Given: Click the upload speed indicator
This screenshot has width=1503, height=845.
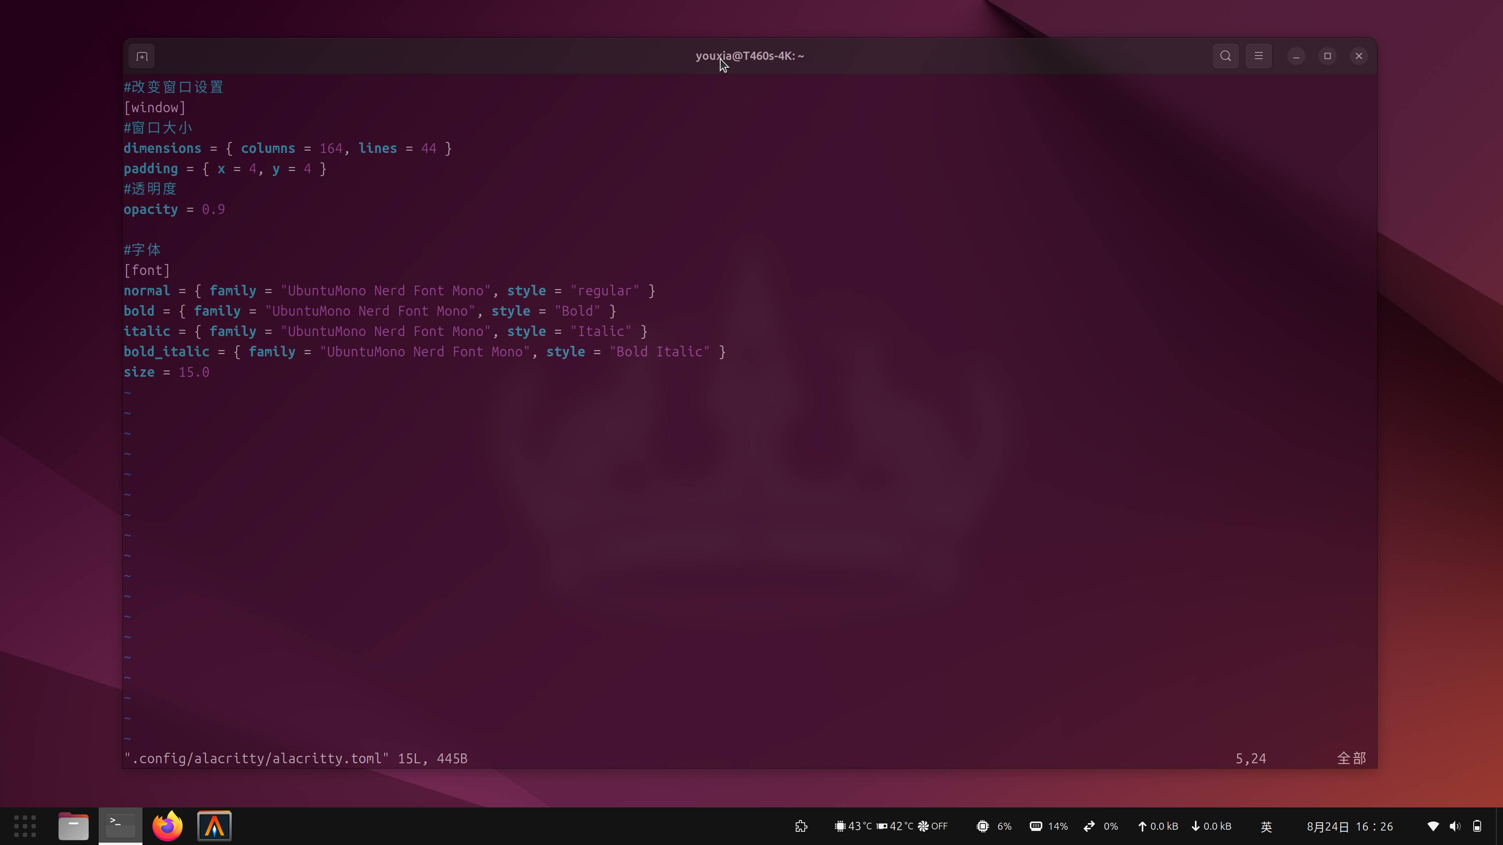Looking at the screenshot, I should [x=1158, y=826].
